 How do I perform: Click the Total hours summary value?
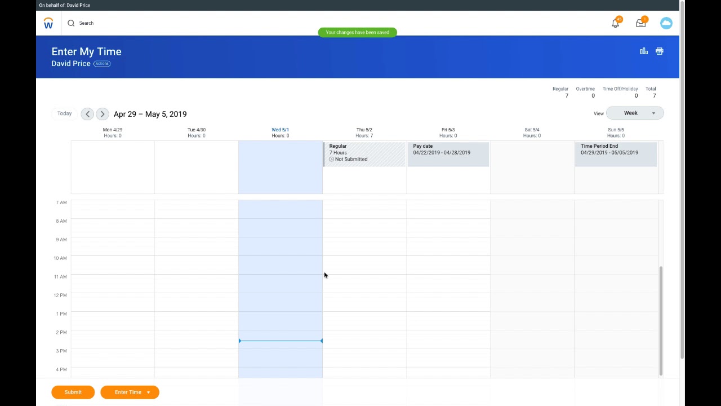654,96
